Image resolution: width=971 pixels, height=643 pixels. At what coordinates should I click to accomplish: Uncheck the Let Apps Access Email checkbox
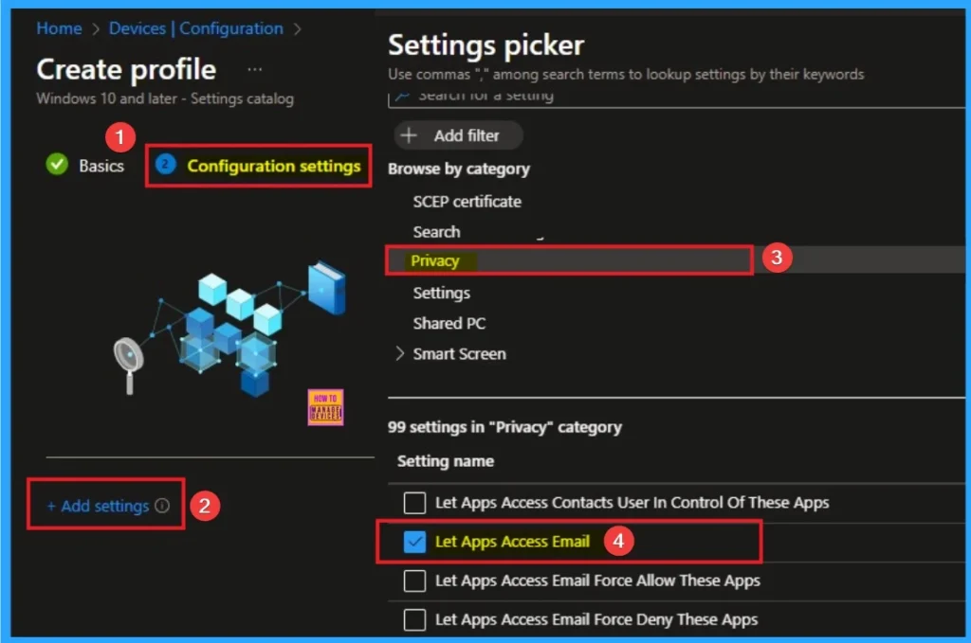(414, 542)
